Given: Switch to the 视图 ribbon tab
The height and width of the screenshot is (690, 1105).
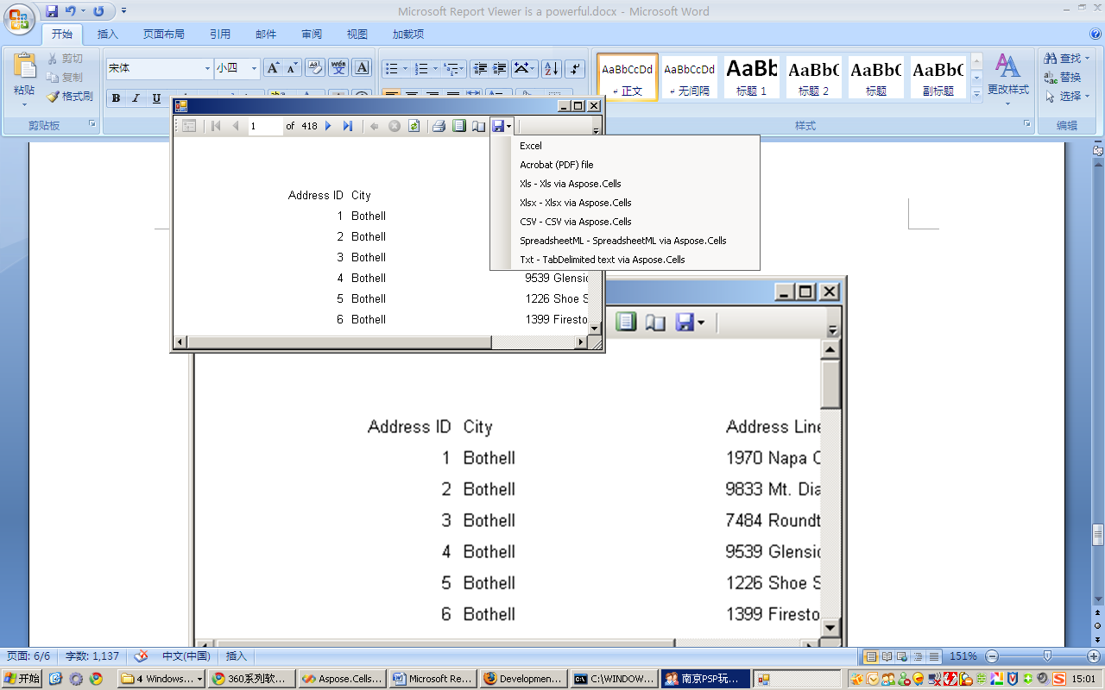Looking at the screenshot, I should point(357,34).
